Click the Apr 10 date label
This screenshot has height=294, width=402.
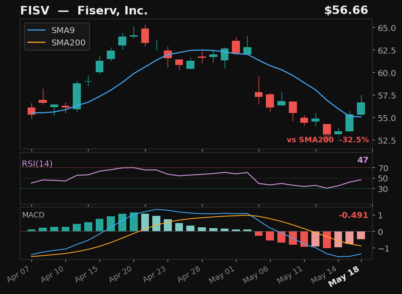pyautogui.click(x=52, y=274)
